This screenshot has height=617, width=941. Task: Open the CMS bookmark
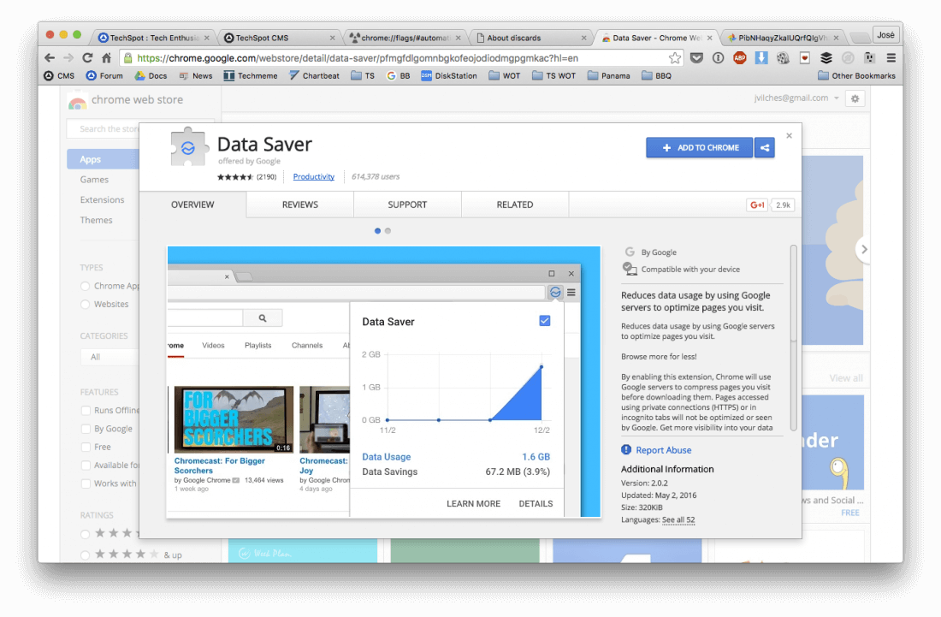click(x=59, y=75)
